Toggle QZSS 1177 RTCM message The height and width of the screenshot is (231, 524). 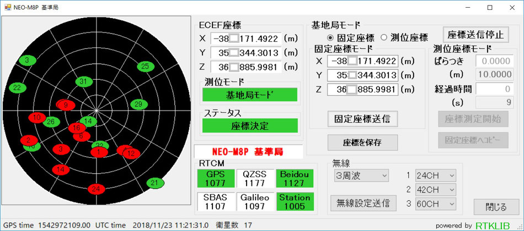[x=255, y=179]
